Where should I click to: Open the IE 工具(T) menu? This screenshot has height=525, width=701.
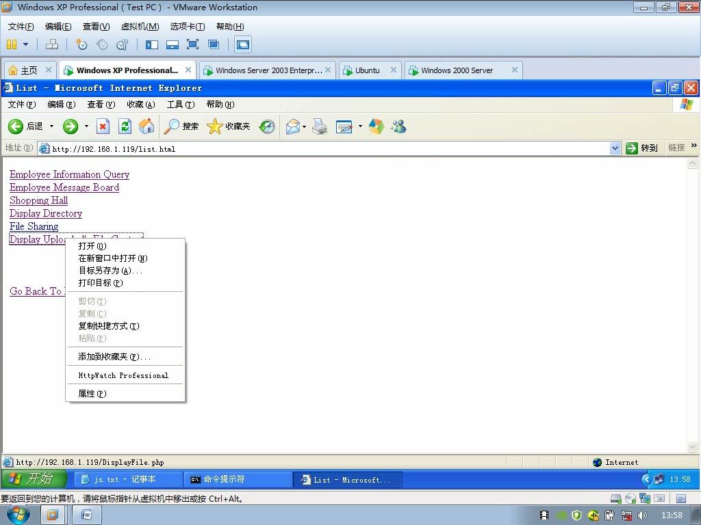[x=181, y=105]
